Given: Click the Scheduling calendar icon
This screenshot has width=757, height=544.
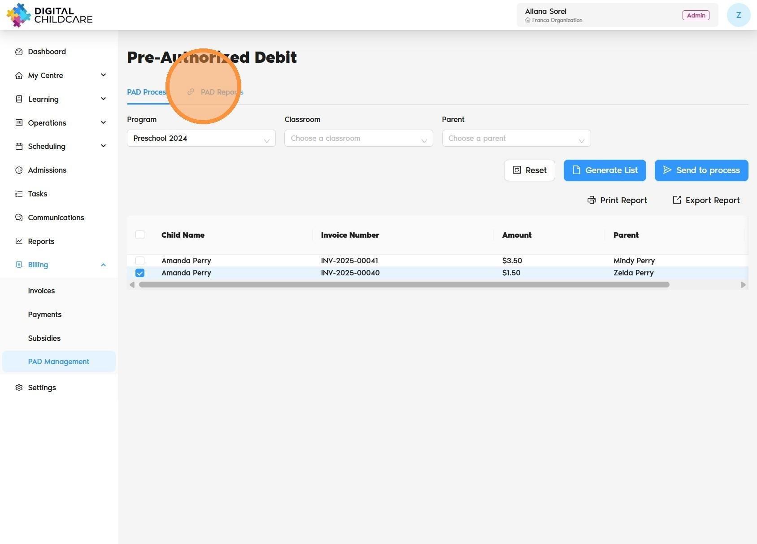Looking at the screenshot, I should (x=19, y=146).
